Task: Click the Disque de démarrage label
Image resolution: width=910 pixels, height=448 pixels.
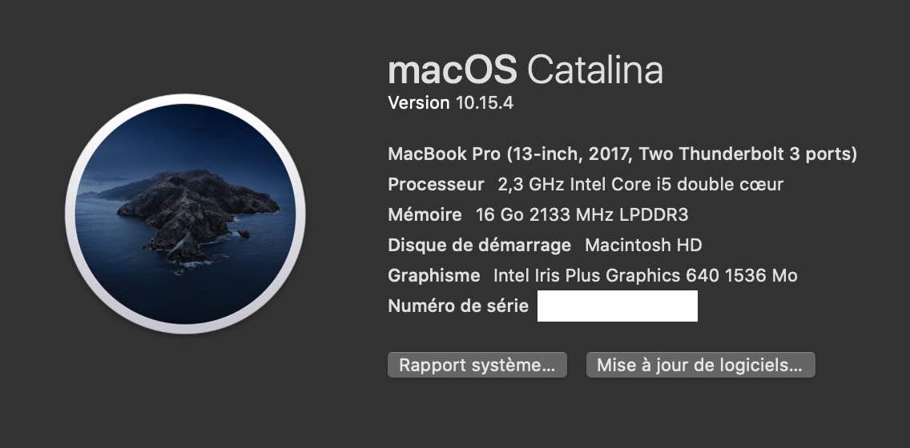Action: coord(479,246)
